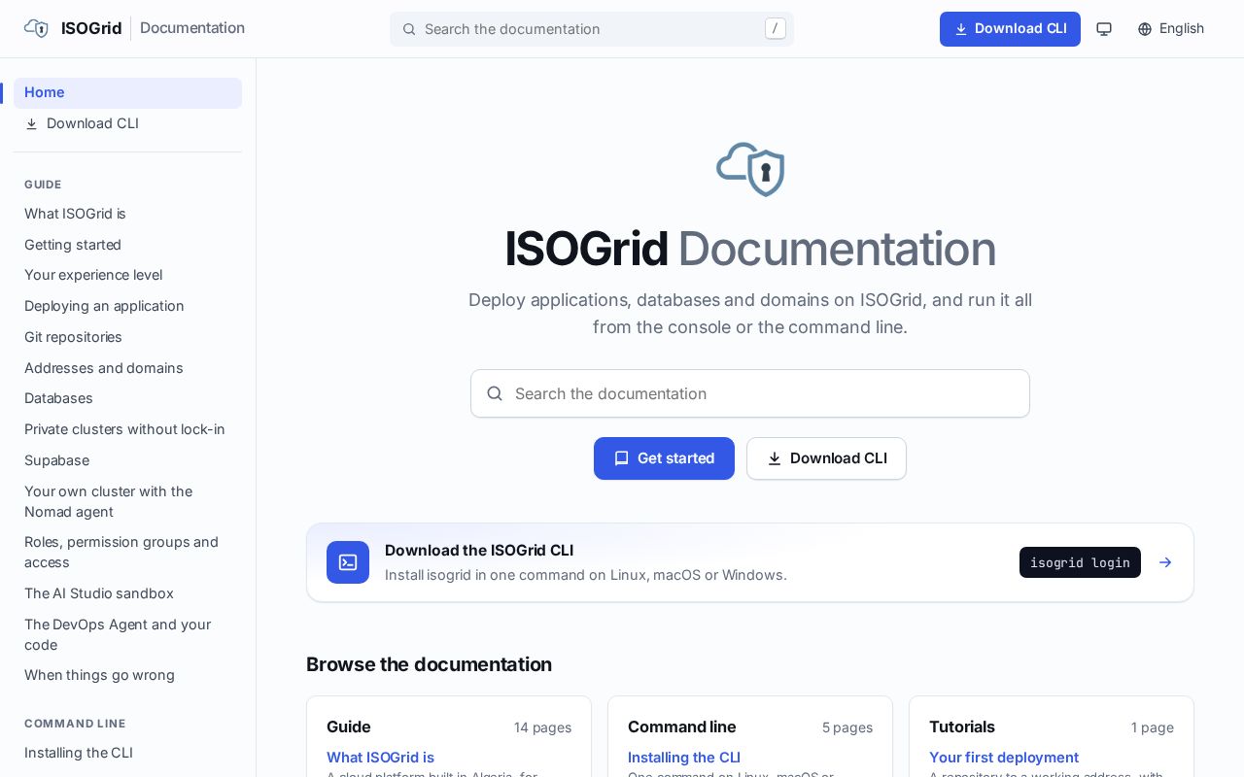Select Home in the sidebar

click(x=127, y=92)
